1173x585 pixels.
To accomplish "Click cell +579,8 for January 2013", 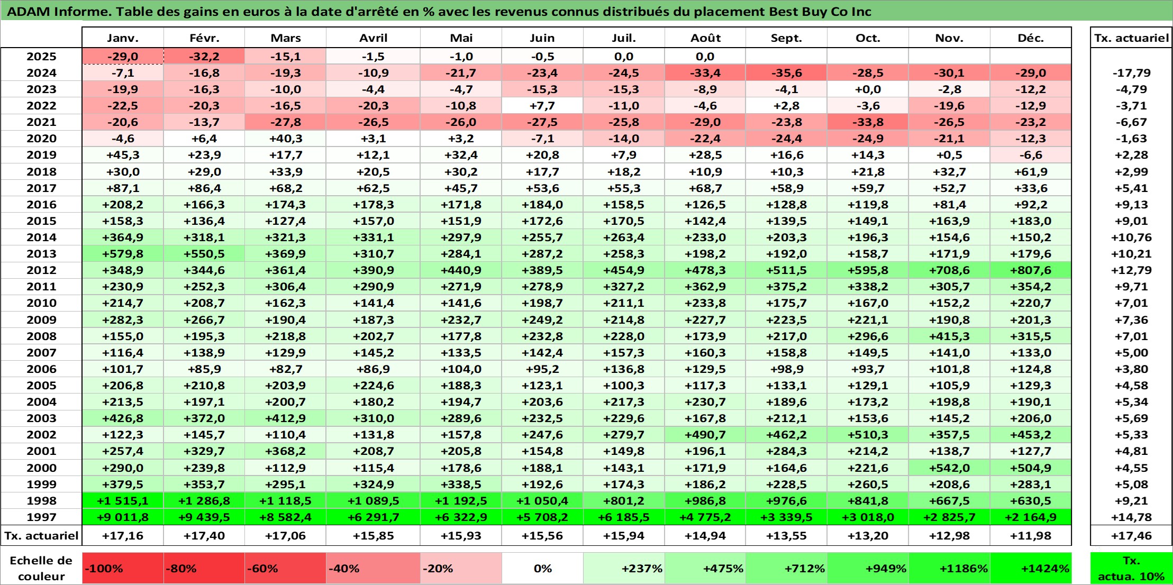I will [123, 254].
